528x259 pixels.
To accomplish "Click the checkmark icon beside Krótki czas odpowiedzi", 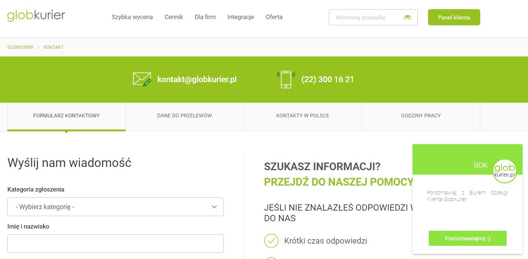I will pyautogui.click(x=271, y=241).
